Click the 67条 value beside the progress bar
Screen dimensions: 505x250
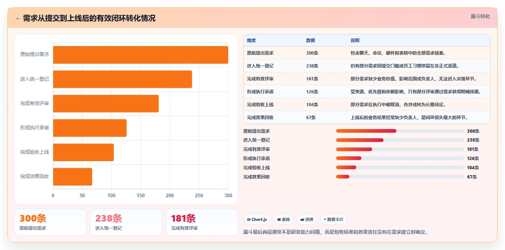click(x=472, y=177)
